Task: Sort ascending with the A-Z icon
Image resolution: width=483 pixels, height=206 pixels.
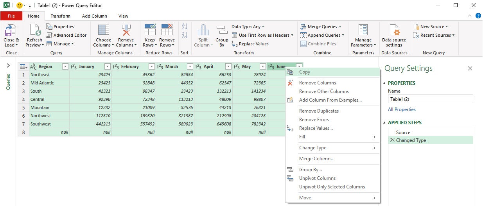Action: pos(185,27)
